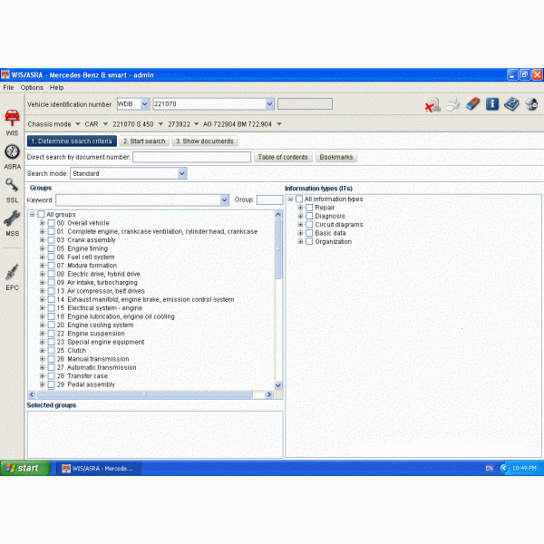Check the 27 Automatic transmission checkbox
This screenshot has width=544, height=544.
click(x=52, y=367)
